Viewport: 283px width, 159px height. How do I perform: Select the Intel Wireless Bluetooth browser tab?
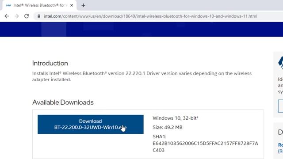tap(39, 5)
